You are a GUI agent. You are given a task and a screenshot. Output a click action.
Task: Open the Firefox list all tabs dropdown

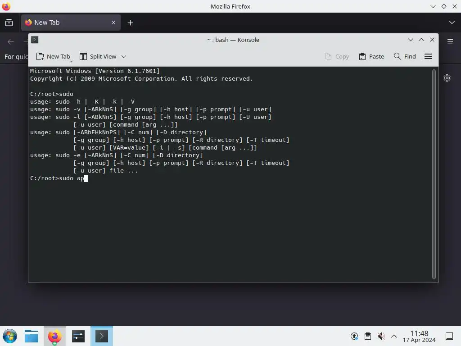point(452,23)
